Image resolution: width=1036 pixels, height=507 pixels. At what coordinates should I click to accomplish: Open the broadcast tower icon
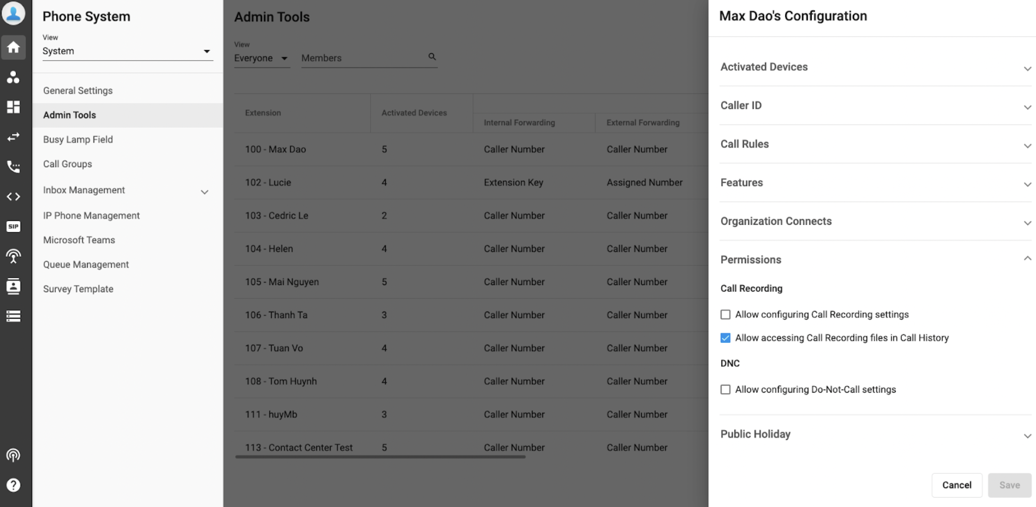coord(14,257)
